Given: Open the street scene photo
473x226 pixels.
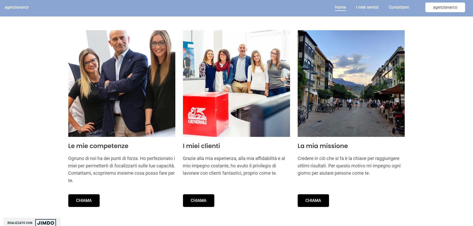Looking at the screenshot, I should click(351, 84).
